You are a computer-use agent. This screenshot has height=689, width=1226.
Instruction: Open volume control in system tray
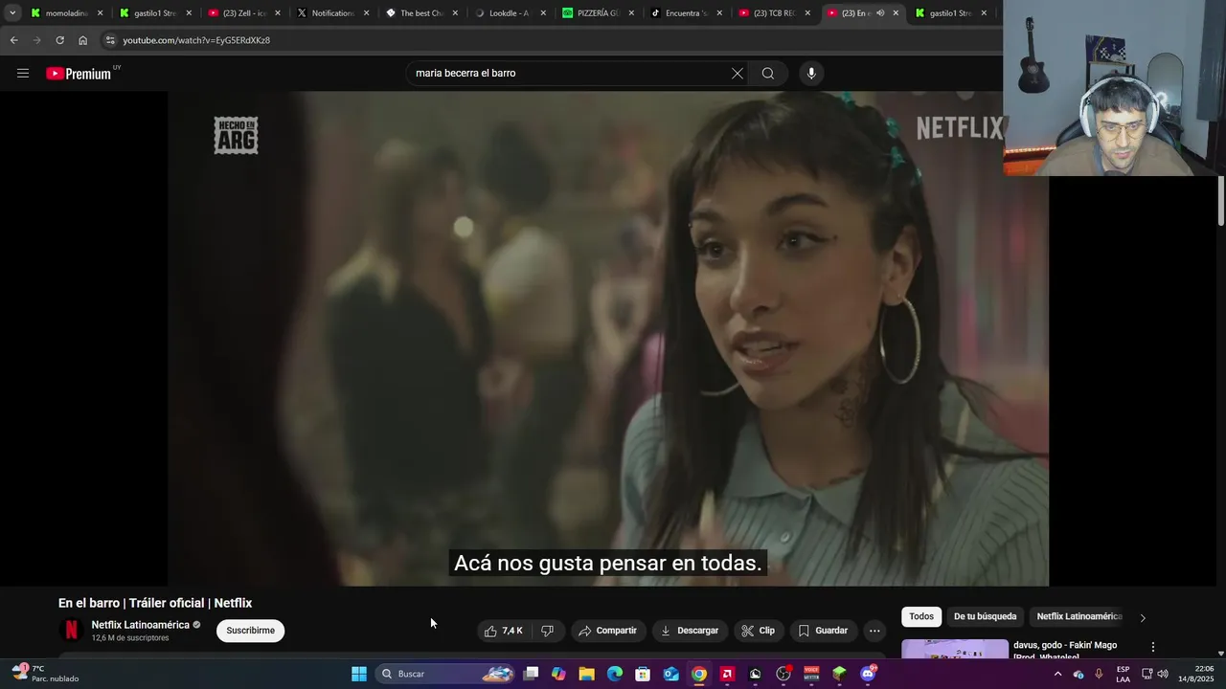tap(1163, 674)
